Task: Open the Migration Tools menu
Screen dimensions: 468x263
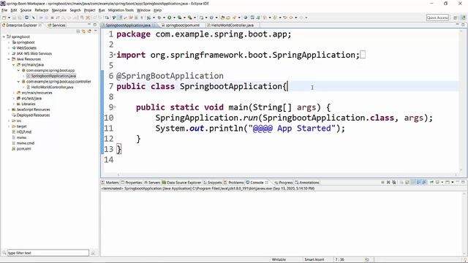Action: 121,10
